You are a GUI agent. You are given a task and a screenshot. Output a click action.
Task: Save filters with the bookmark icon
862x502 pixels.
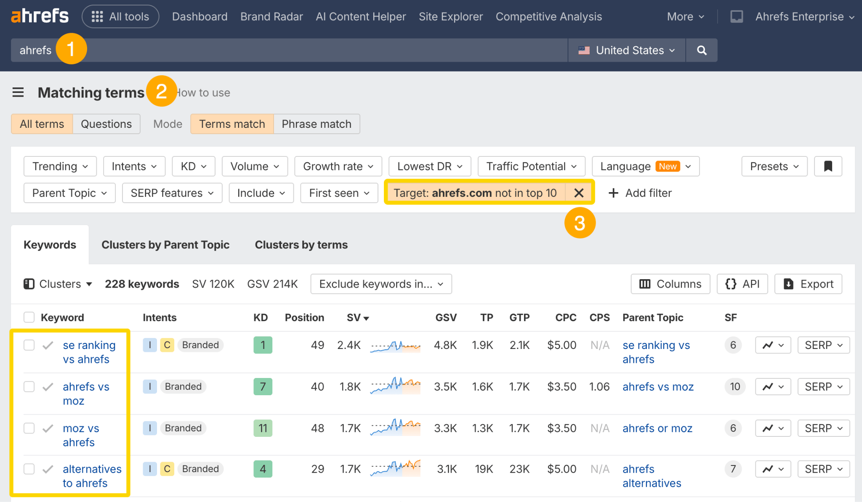[x=827, y=166]
